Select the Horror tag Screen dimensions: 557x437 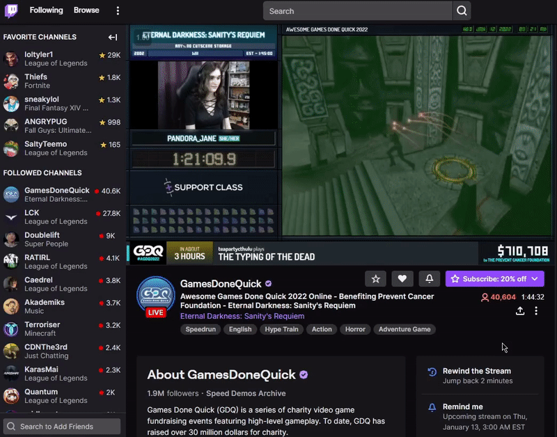click(x=355, y=329)
